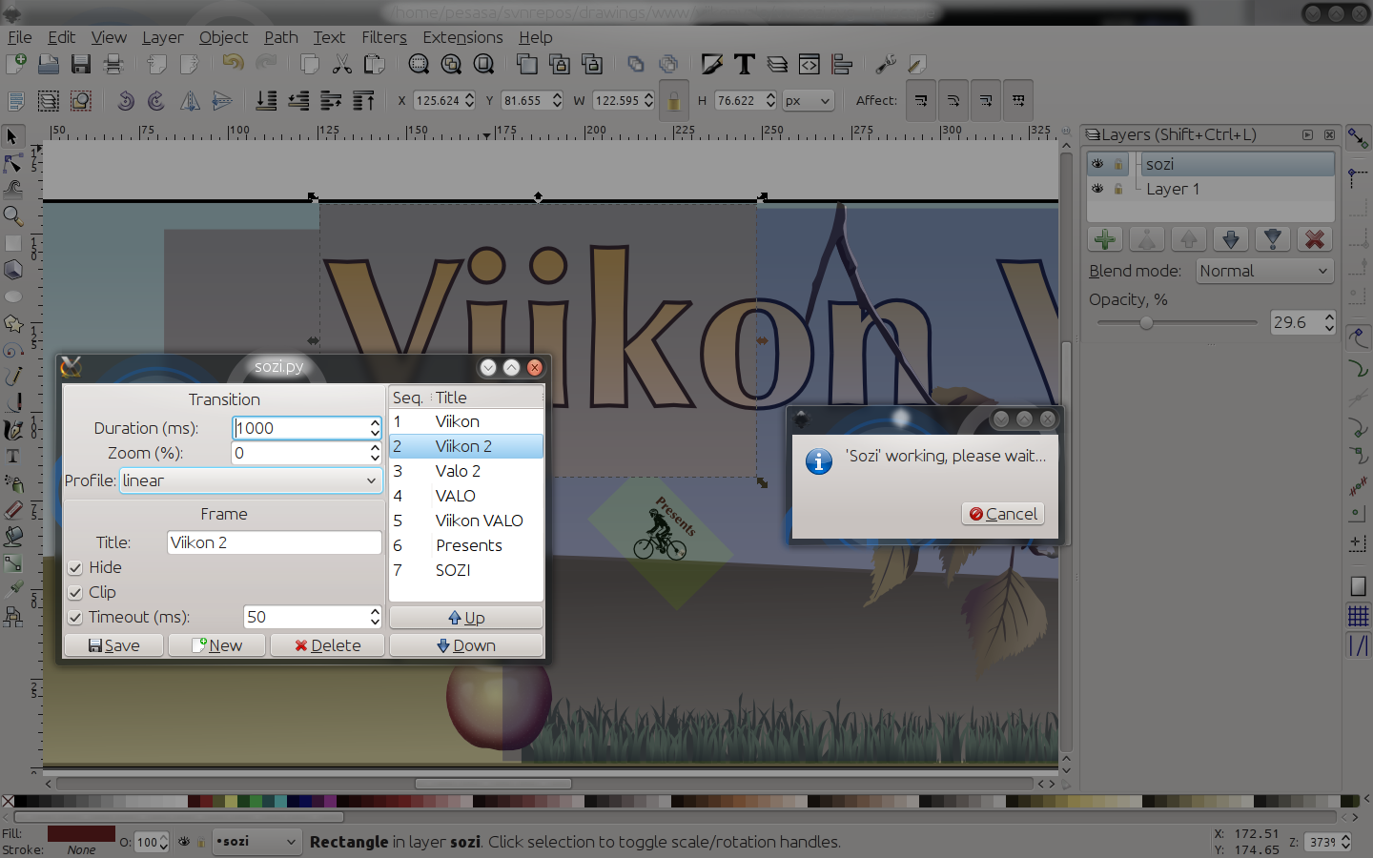Open the Blend mode Normal dropdown

coord(1264,271)
